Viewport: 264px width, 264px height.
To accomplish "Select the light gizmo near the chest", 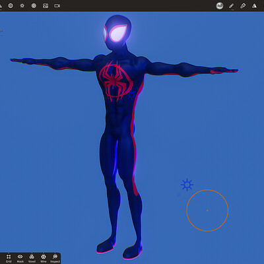I will click(x=132, y=95).
